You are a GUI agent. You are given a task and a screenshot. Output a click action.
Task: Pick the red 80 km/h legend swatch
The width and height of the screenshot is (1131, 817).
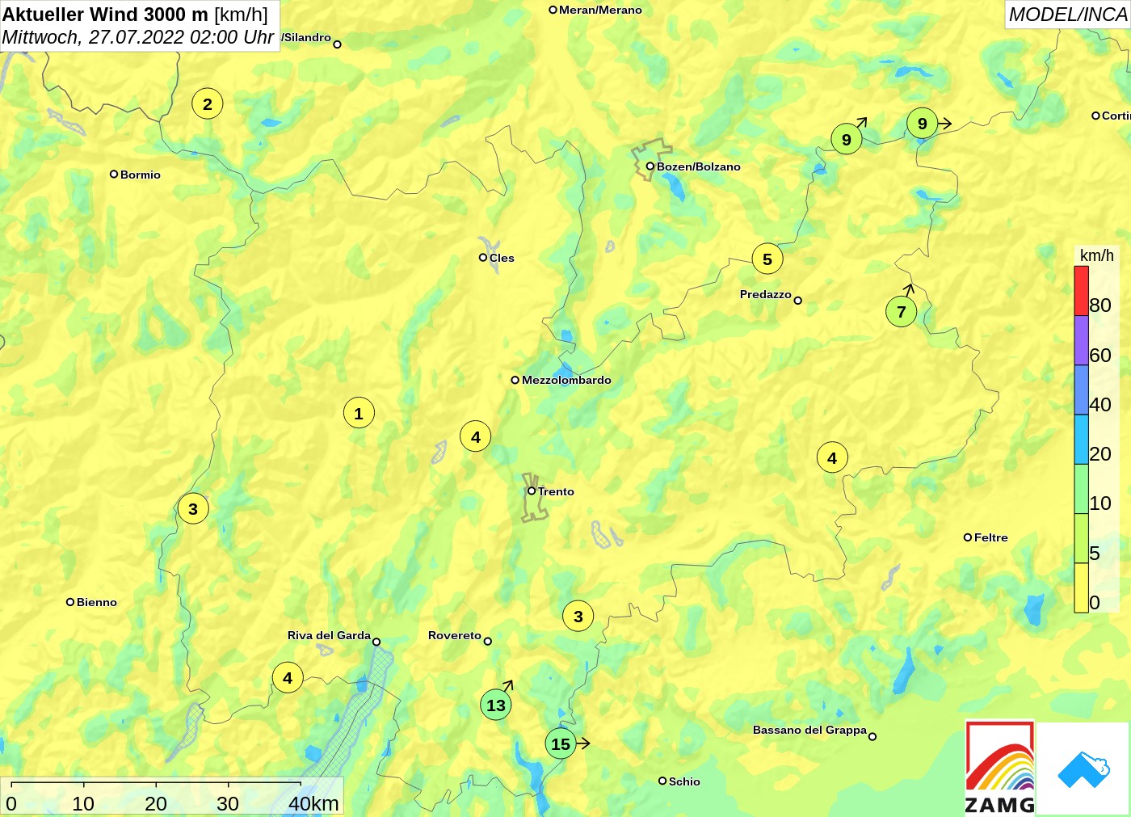[x=1081, y=291]
